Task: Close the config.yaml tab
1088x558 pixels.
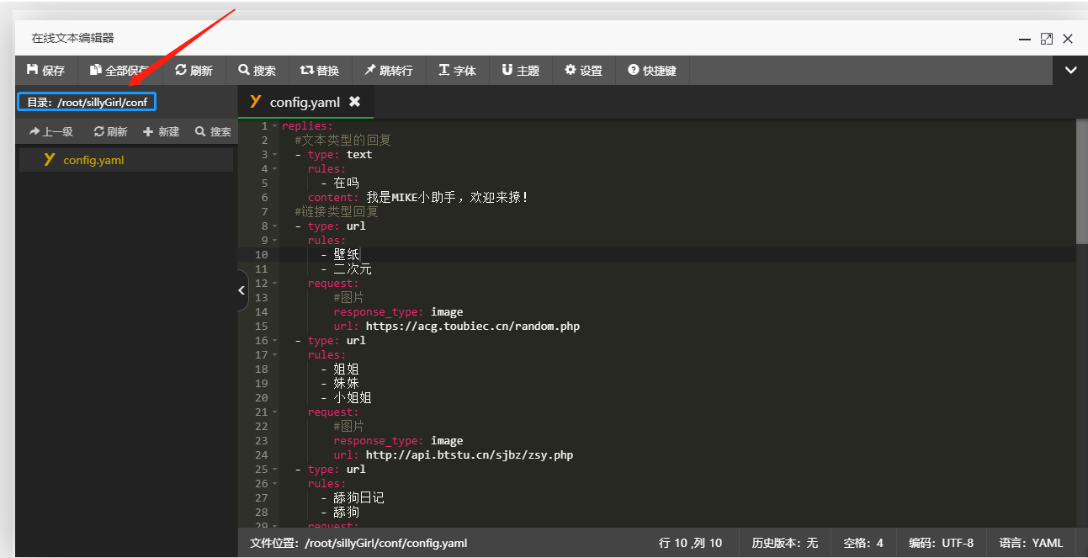Action: (x=354, y=102)
